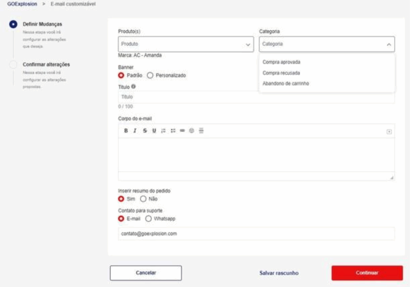Click the support email input field
The image size is (410, 287).
[x=256, y=233]
